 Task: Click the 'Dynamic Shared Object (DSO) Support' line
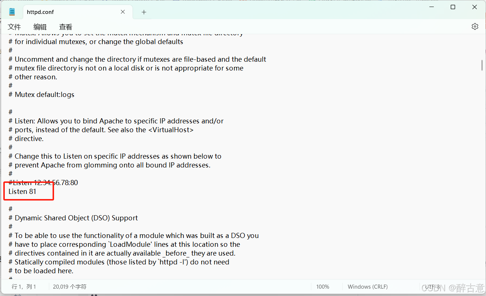[x=73, y=218]
